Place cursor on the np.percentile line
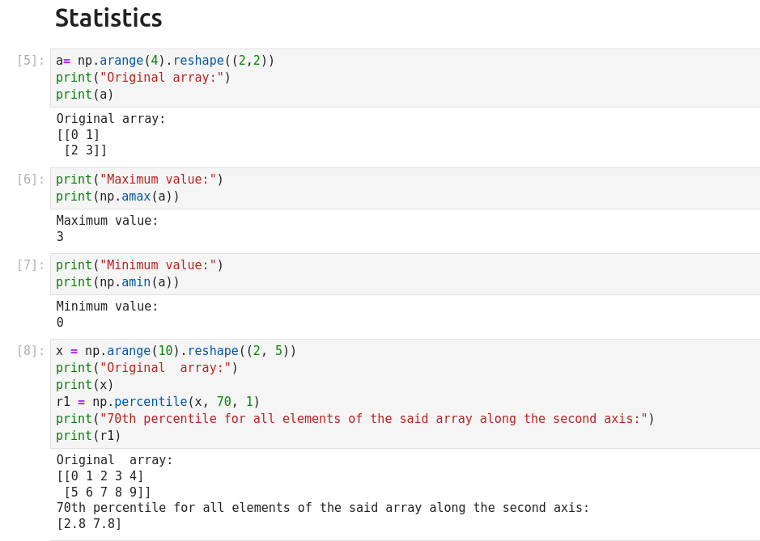This screenshot has height=541, width=760. point(158,402)
